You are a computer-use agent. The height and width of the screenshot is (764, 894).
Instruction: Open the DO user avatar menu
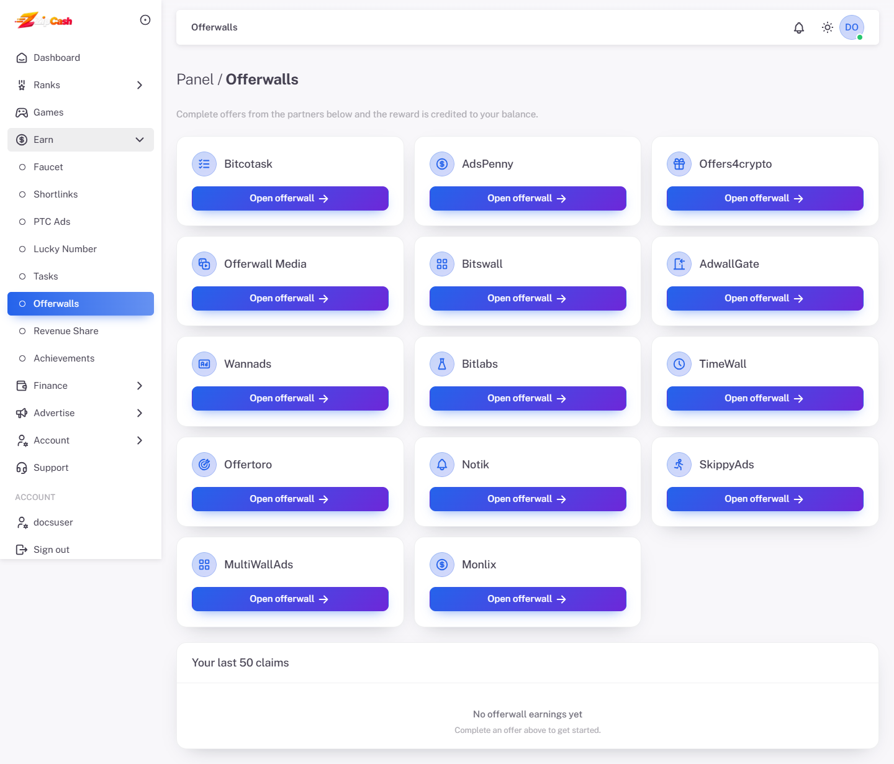pyautogui.click(x=852, y=27)
